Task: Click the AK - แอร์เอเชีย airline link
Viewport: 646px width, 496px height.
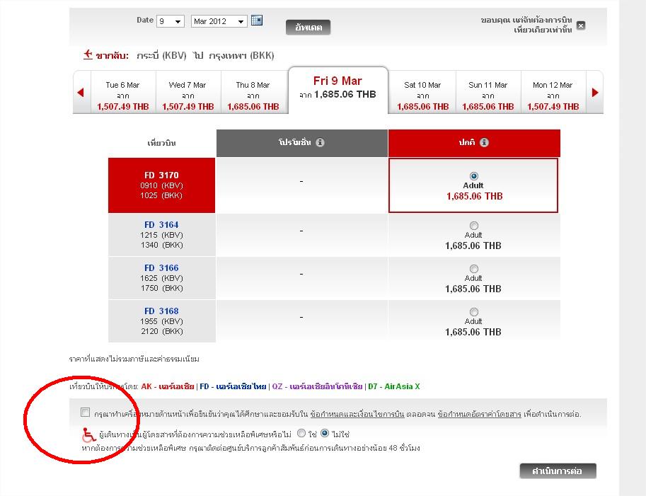Action: click(167, 386)
